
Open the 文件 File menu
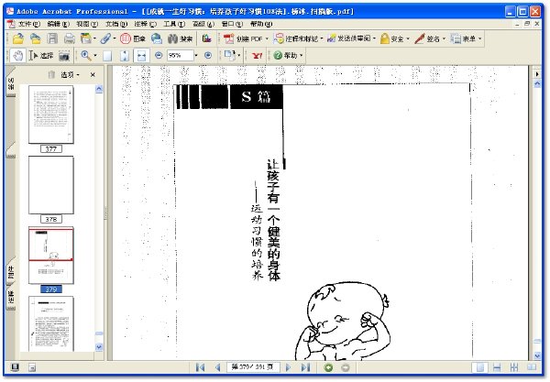(28, 24)
